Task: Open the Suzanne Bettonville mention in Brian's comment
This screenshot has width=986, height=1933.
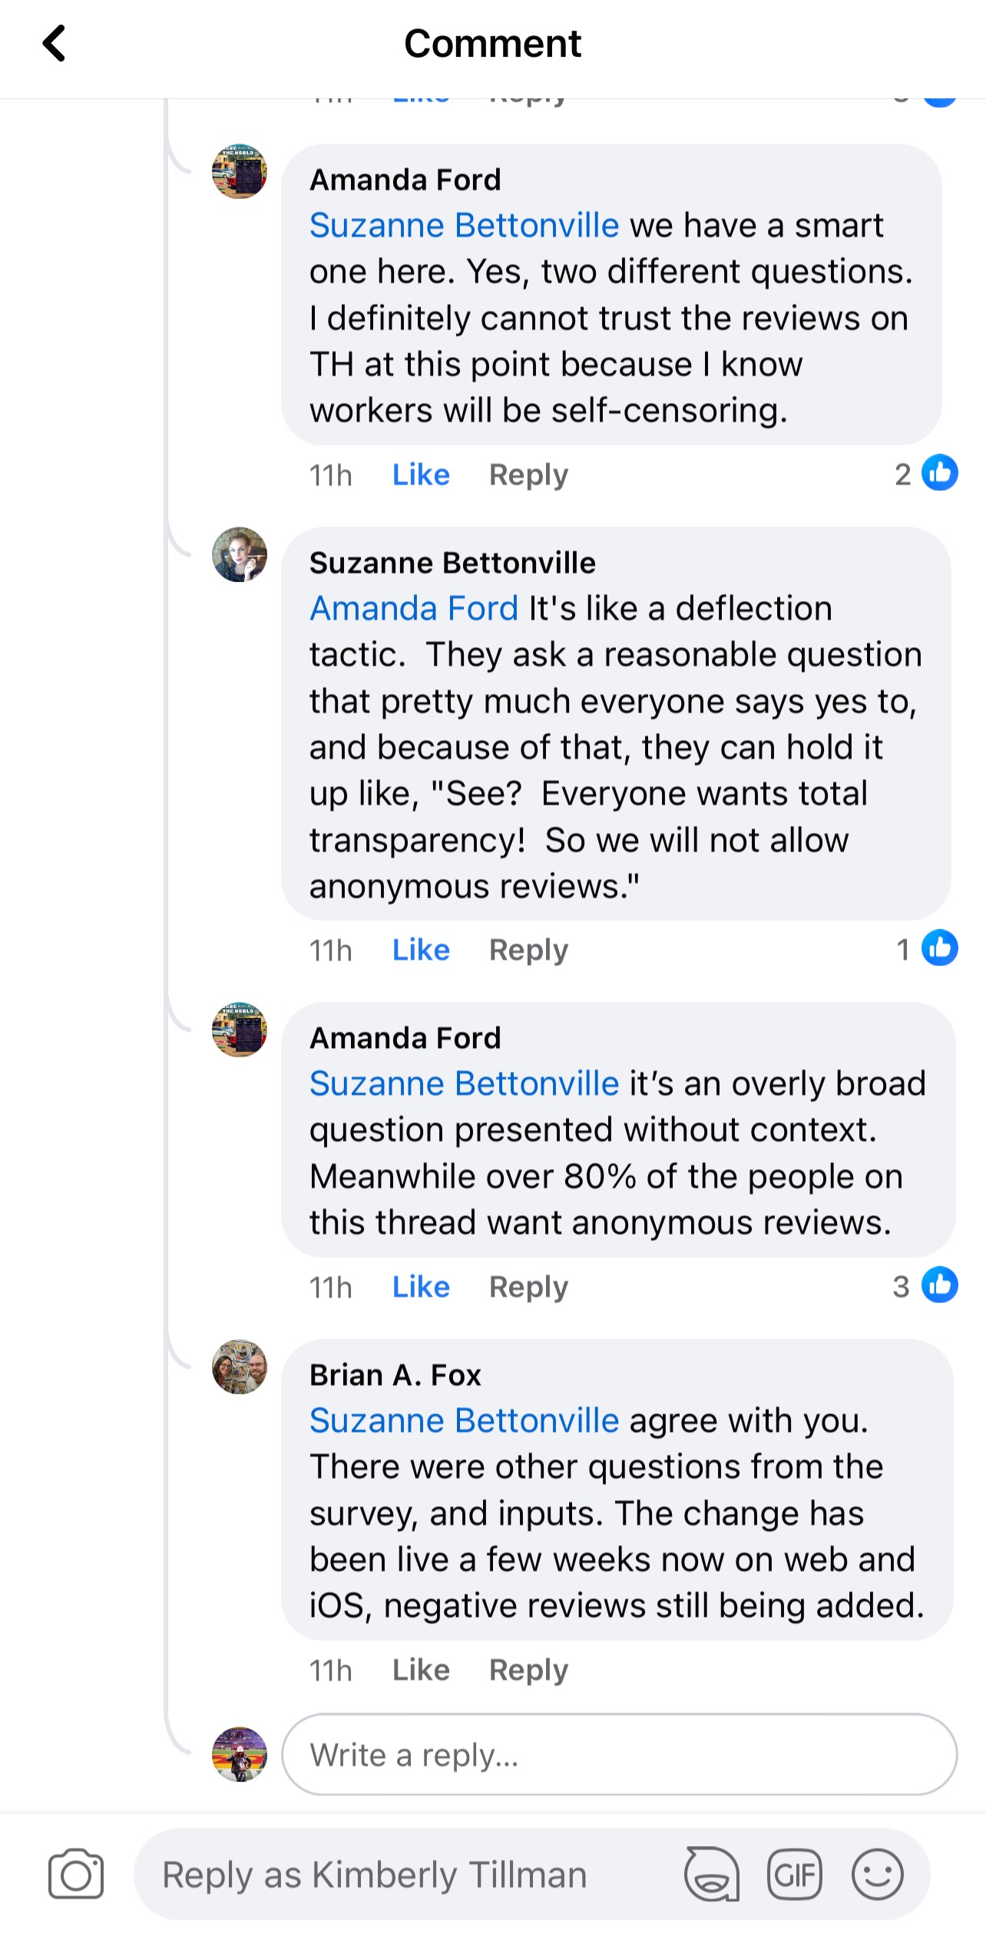Action: [464, 1420]
